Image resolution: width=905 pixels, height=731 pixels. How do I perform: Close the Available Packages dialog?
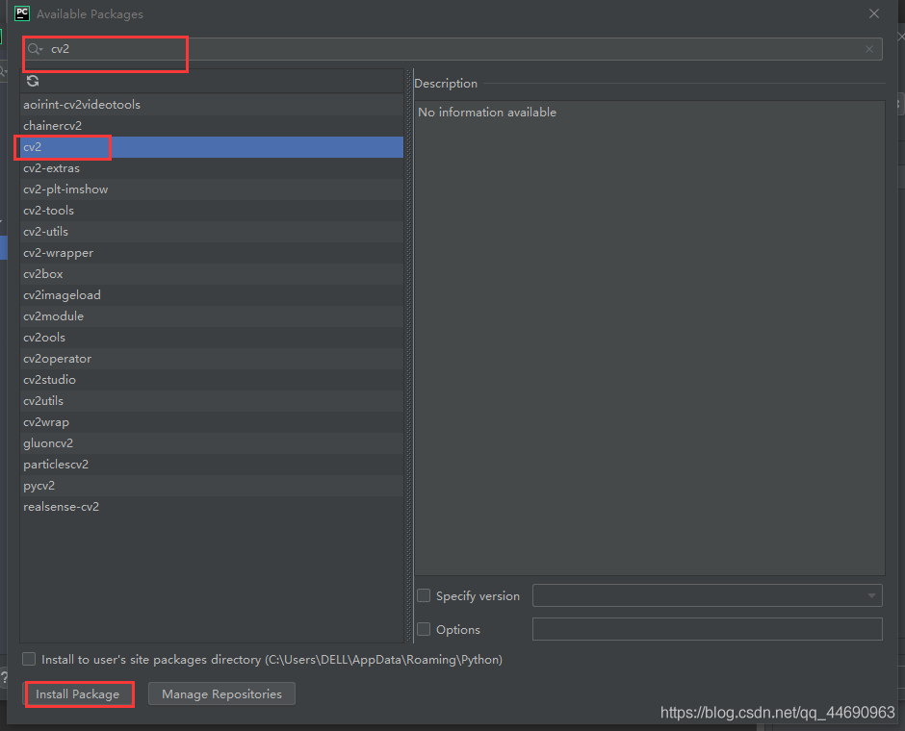(874, 13)
